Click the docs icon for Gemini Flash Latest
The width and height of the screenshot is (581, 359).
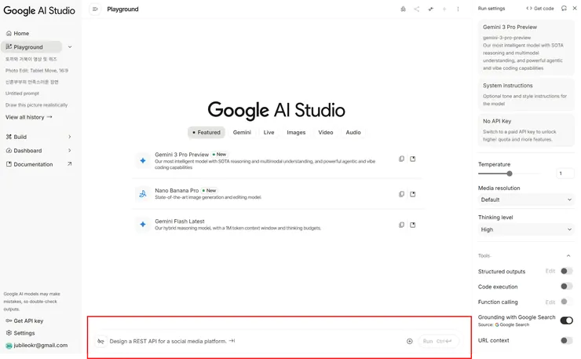[x=412, y=225]
